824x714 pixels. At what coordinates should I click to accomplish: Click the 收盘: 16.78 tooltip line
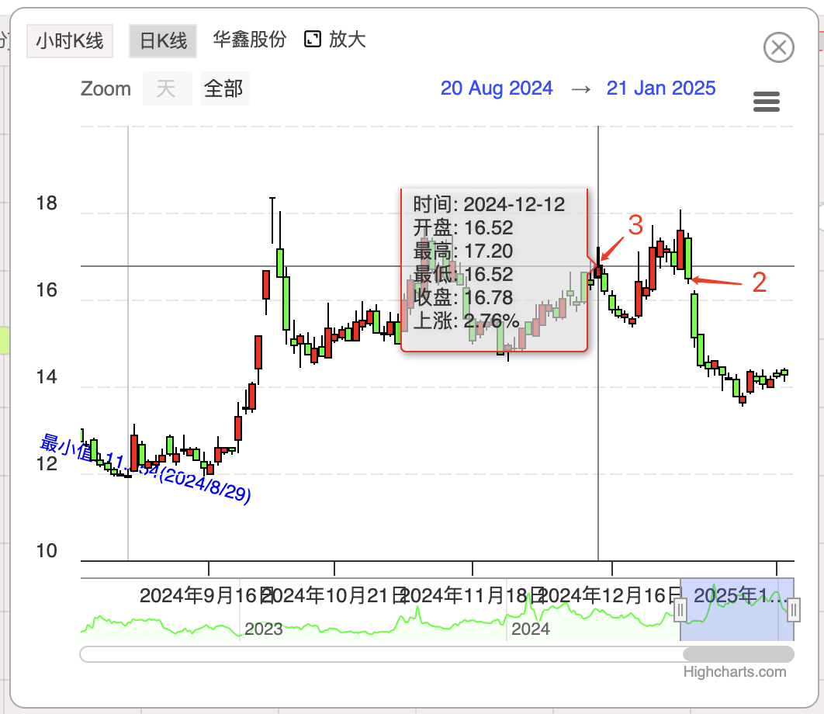click(463, 297)
